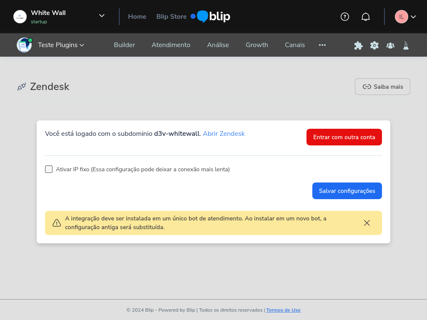Open notifications with the bell icon
The image size is (427, 320).
[x=366, y=17]
